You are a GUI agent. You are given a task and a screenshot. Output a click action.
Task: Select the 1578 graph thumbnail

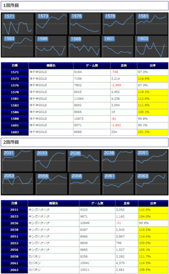click(x=118, y=24)
